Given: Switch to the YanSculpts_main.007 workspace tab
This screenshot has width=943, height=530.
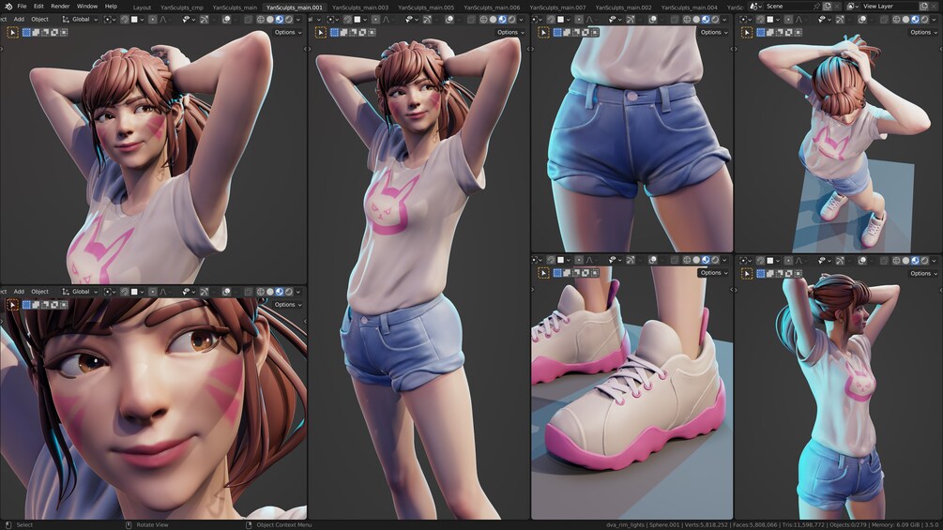Looking at the screenshot, I should click(x=557, y=8).
